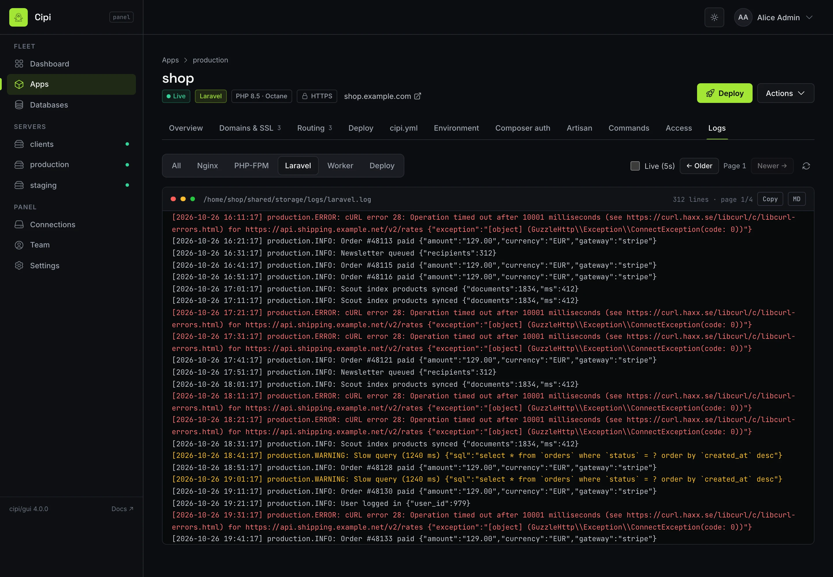
Task: Click the Connections icon in Panel section
Action: (19, 225)
